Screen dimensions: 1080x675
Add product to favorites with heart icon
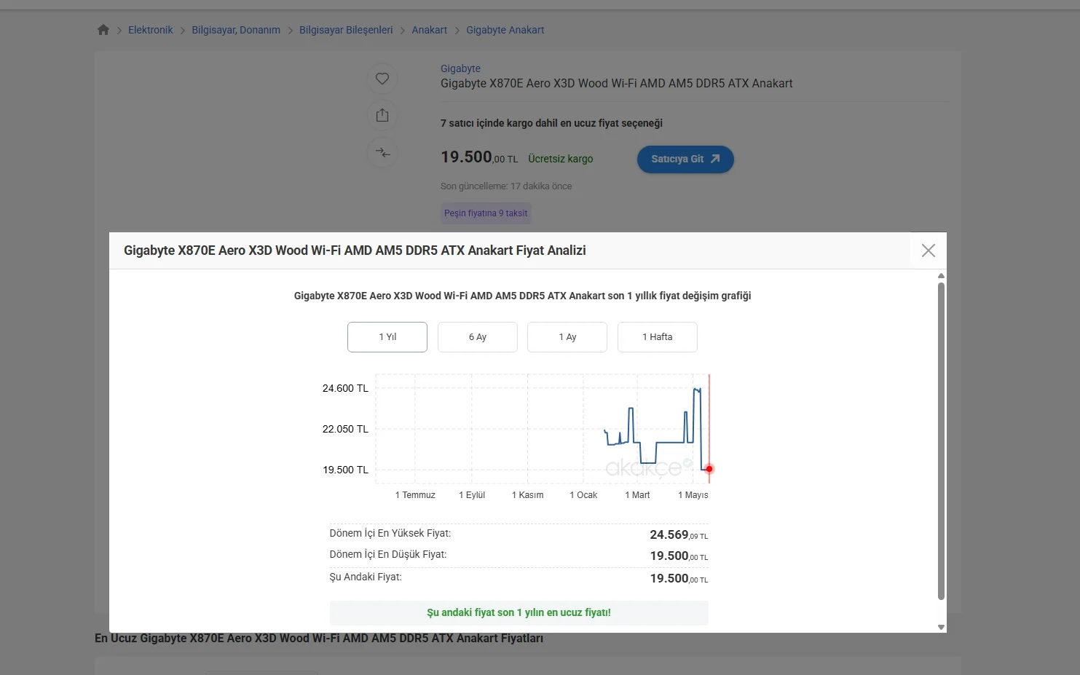coord(382,79)
